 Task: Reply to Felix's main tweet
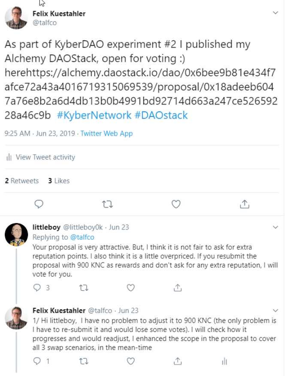39,204
